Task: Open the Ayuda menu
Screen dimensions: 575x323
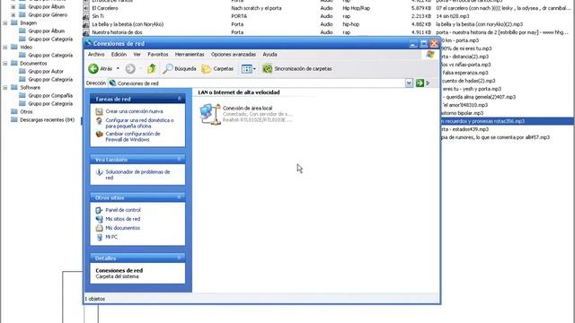Action: (x=270, y=54)
